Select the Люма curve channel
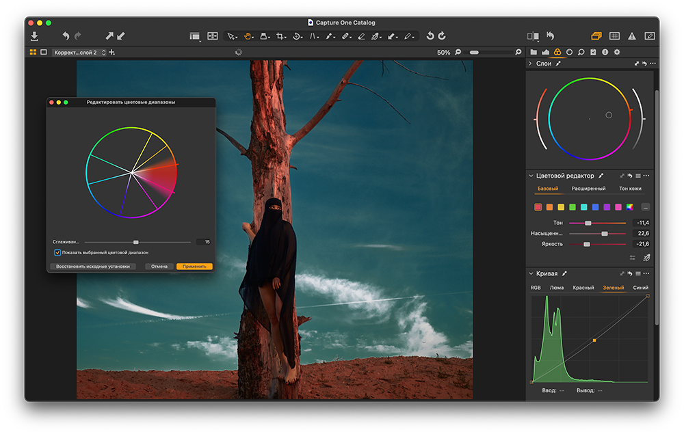 point(556,288)
